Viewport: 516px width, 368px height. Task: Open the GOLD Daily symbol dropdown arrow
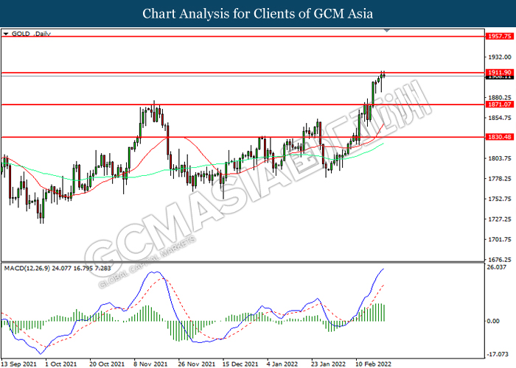[6, 34]
